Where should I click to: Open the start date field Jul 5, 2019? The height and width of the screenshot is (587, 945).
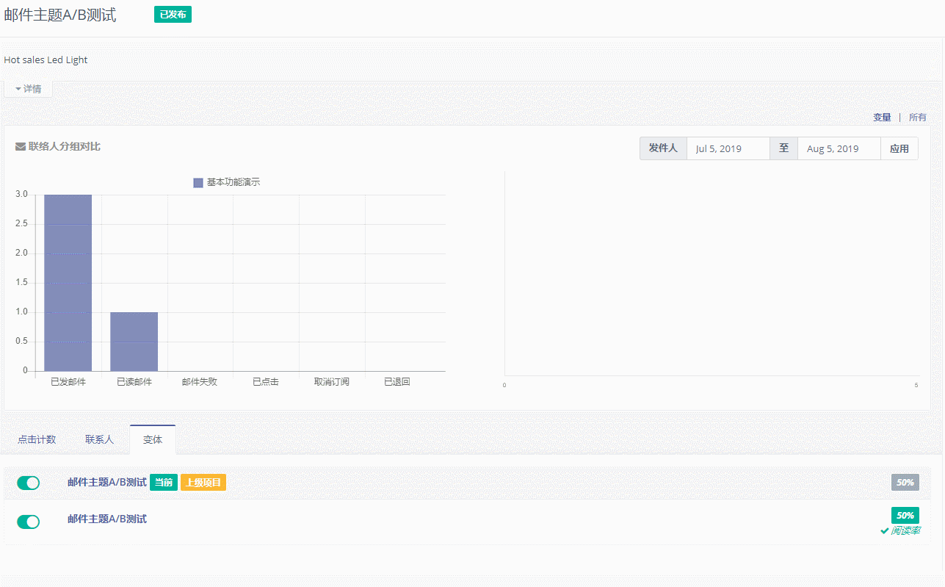(728, 148)
